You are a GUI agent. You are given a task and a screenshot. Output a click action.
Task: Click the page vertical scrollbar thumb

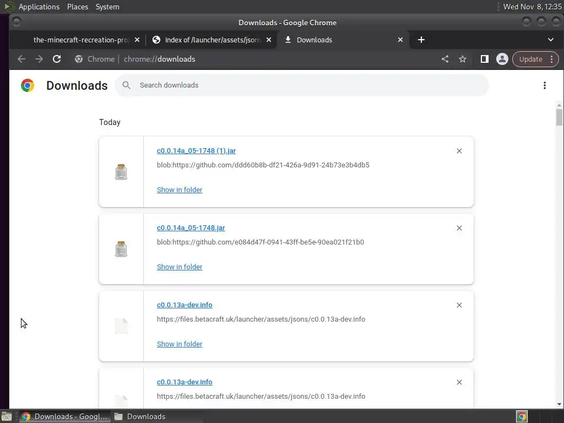(x=559, y=117)
